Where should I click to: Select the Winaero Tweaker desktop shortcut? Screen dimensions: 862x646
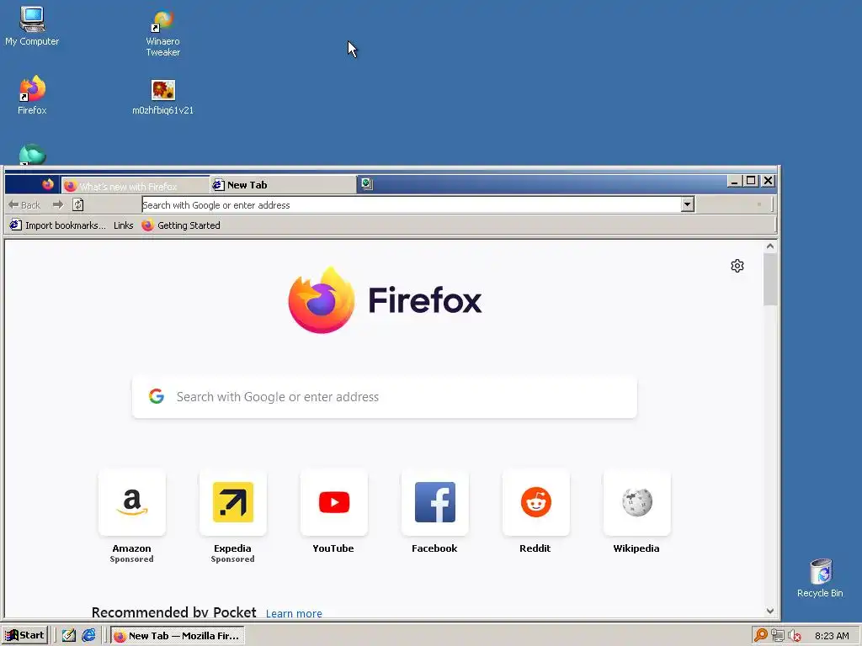point(162,33)
